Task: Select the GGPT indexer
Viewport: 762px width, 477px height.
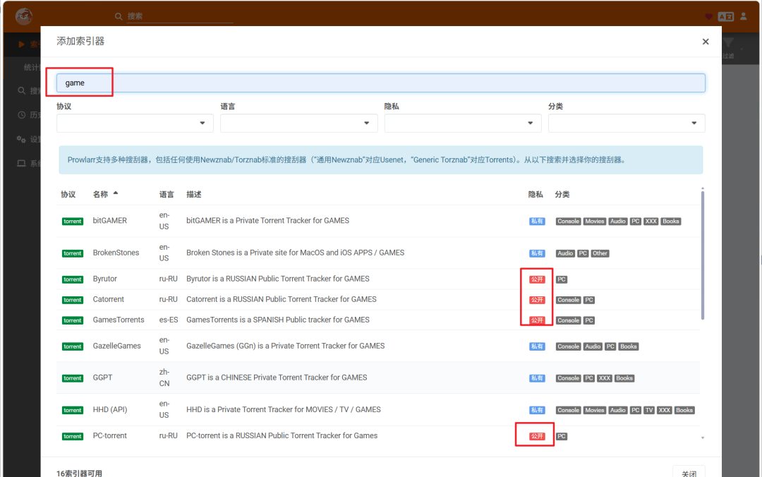Action: [378, 378]
